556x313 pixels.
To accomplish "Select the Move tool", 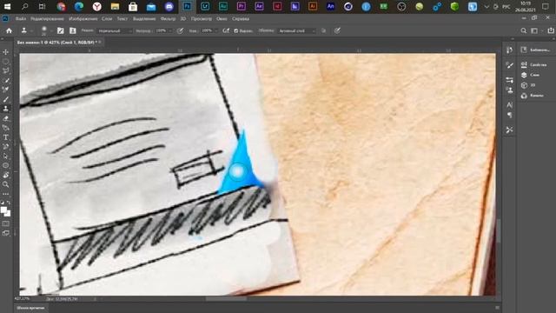I will (6, 52).
